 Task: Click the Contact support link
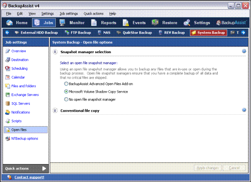coord(29,177)
